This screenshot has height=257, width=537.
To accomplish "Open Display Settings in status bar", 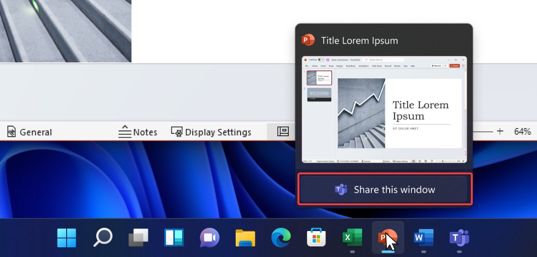I will (x=211, y=132).
